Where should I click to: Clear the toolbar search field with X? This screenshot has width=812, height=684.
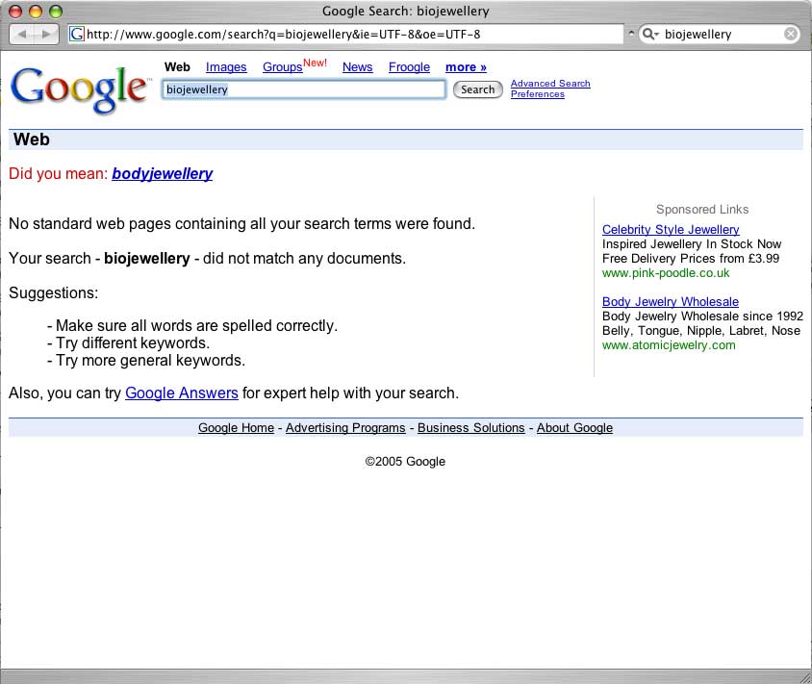pyautogui.click(x=790, y=35)
